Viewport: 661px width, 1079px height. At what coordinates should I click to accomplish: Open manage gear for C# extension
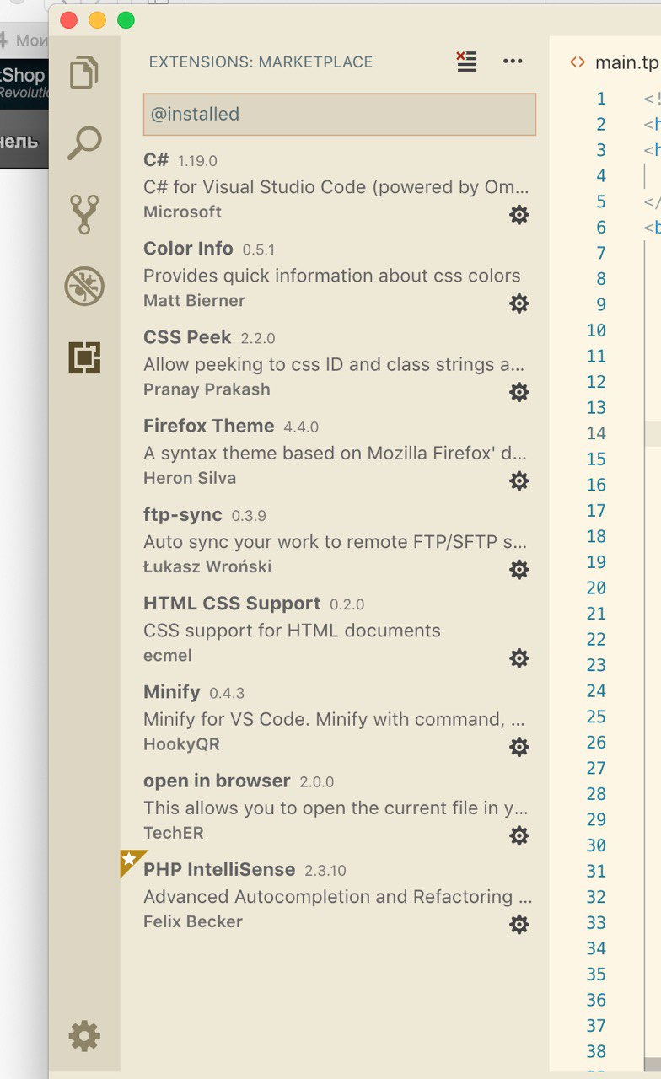pos(519,215)
